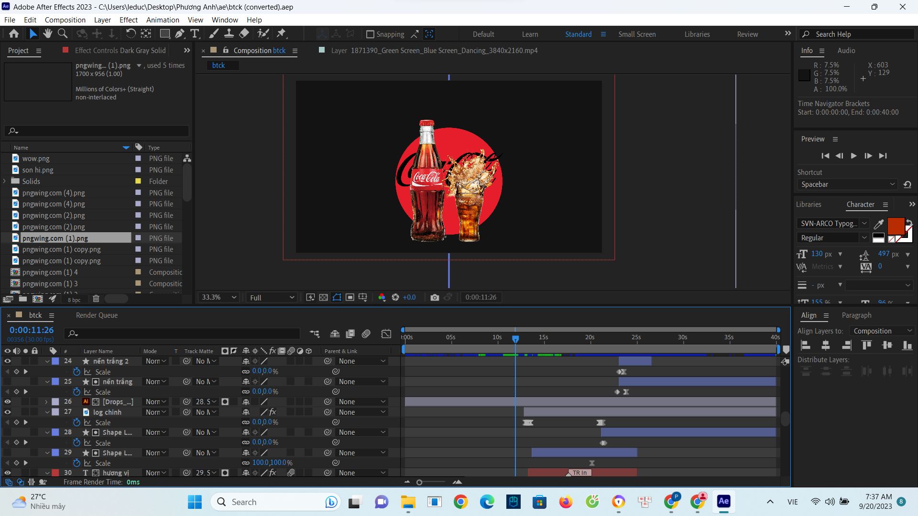918x516 pixels.
Task: Take a snapshot with camera icon
Action: coord(434,297)
